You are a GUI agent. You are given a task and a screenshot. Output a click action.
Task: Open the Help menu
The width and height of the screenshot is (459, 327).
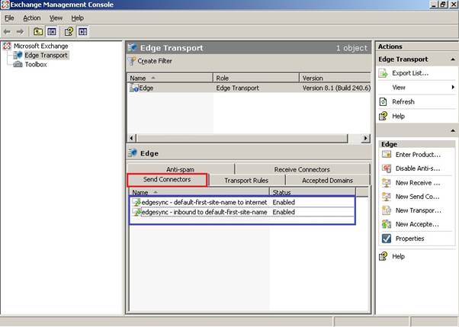coord(77,18)
